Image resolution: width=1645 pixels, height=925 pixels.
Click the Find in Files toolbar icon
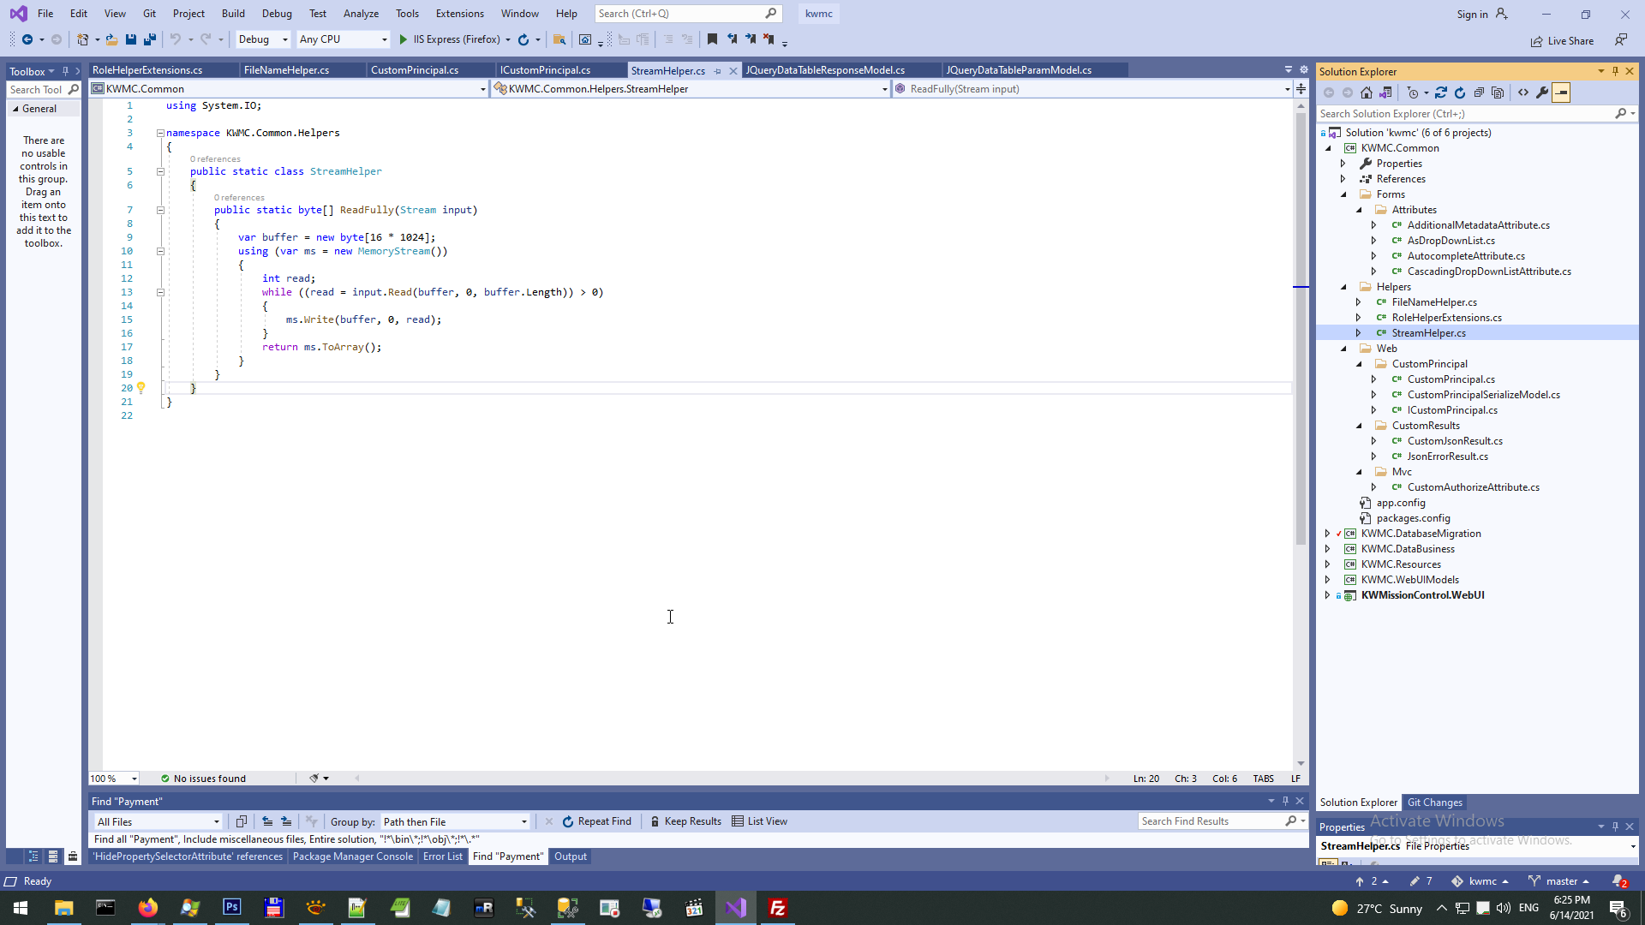[x=559, y=39]
